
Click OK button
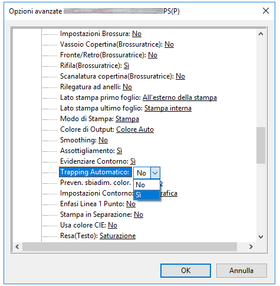(x=186, y=271)
